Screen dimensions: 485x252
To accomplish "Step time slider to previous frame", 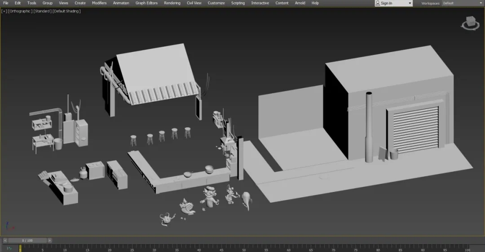I will point(5,240).
